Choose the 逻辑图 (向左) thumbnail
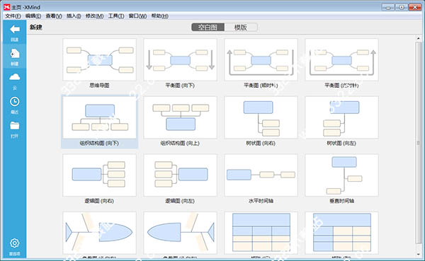The height and width of the screenshot is (261, 425). coord(180,175)
